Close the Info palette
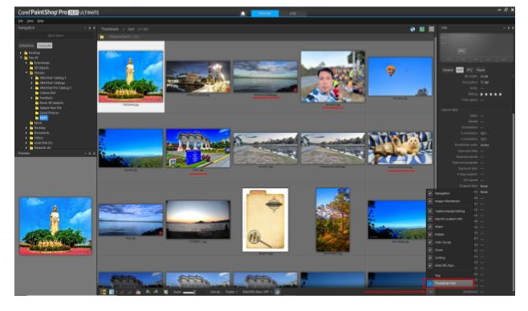 (x=513, y=28)
